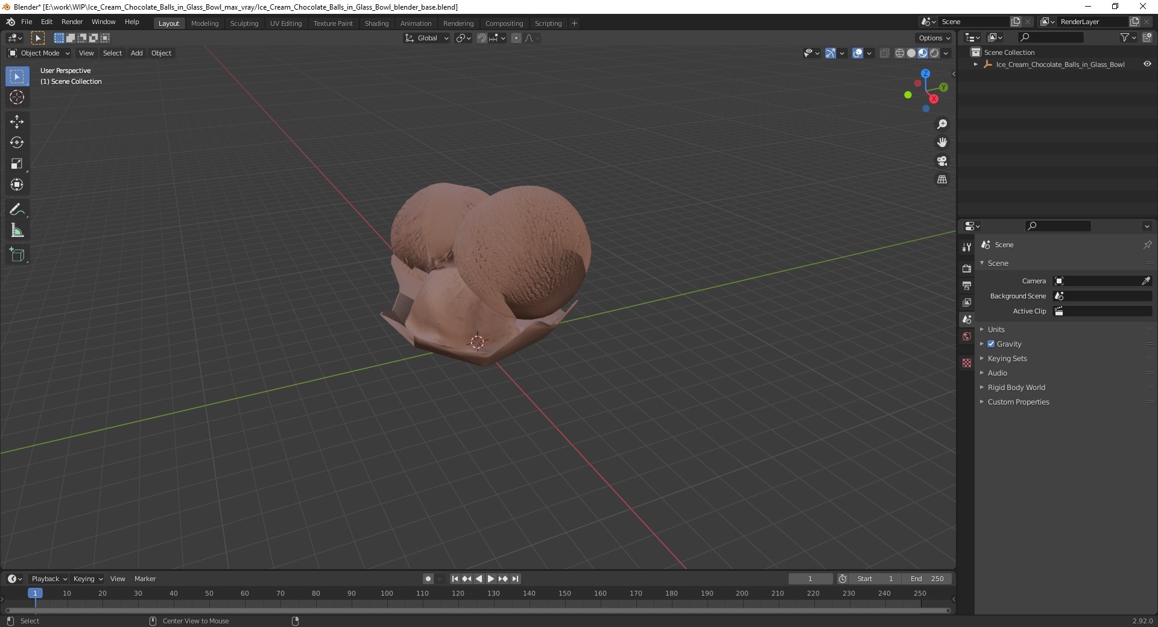Image resolution: width=1158 pixels, height=627 pixels.
Task: Jump to last frame button
Action: pos(515,579)
